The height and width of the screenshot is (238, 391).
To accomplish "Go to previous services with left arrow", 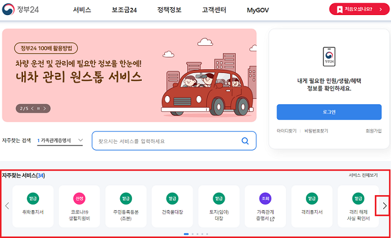I will coord(7,206).
